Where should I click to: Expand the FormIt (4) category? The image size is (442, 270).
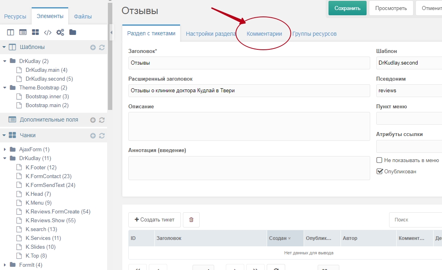click(5, 265)
